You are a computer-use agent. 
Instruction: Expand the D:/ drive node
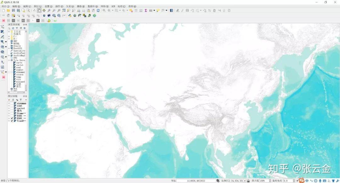point(9,39)
